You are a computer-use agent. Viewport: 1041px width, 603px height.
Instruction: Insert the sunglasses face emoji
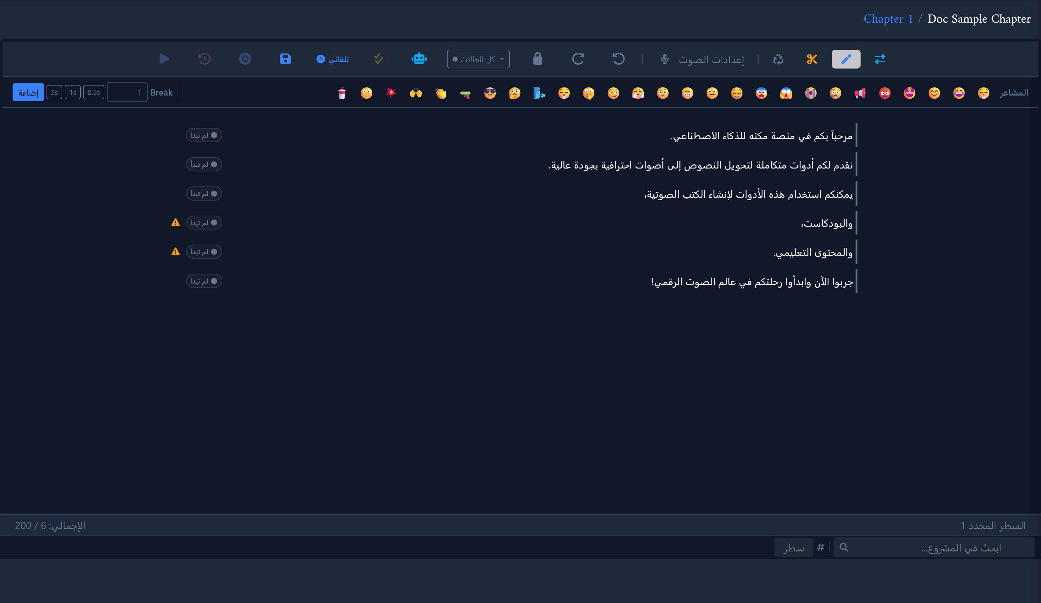pos(490,93)
